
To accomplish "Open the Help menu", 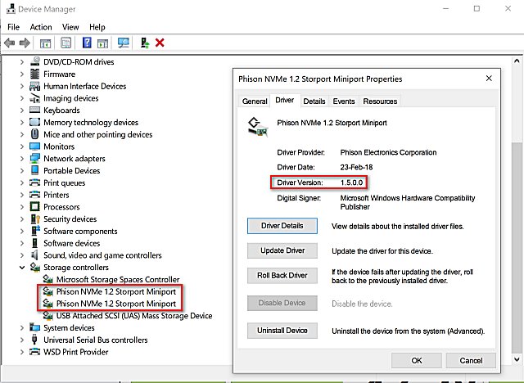I will tap(97, 27).
